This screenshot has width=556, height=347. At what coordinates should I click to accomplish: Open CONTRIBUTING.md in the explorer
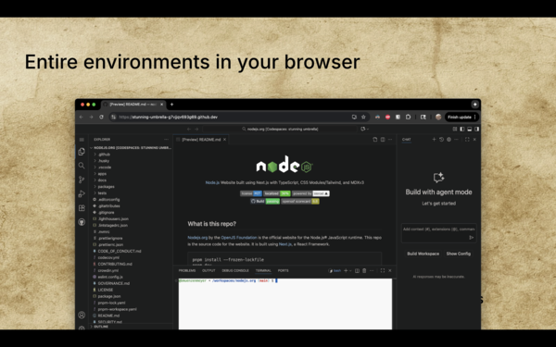coord(115,264)
